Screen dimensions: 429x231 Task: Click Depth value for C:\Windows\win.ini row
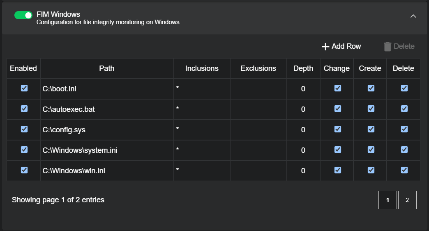(x=303, y=171)
